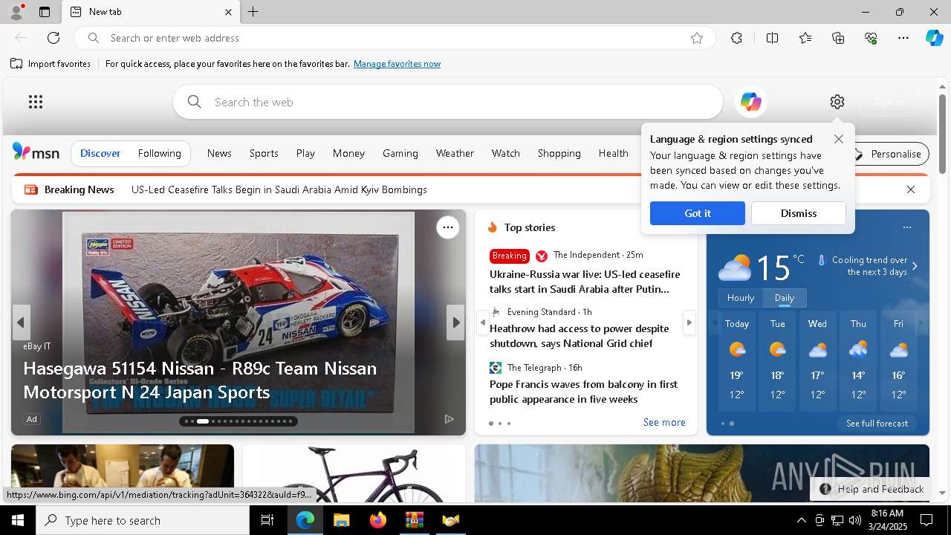This screenshot has width=951, height=535.
Task: Select the Discover feed tab
Action: [100, 153]
